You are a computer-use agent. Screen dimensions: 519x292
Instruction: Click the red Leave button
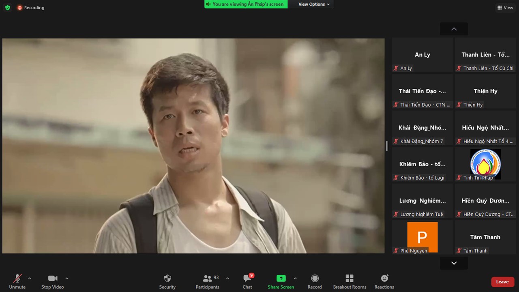tap(503, 282)
